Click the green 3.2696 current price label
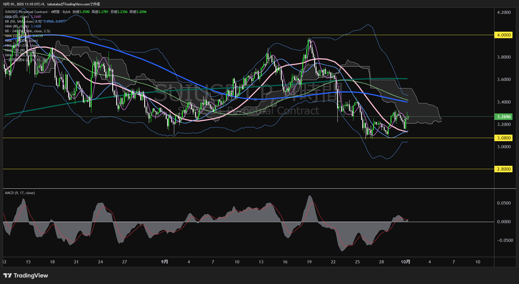The width and height of the screenshot is (519, 284). point(503,117)
